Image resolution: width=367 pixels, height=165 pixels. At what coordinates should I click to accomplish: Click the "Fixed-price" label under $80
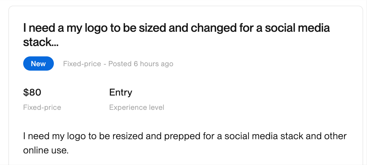[42, 107]
